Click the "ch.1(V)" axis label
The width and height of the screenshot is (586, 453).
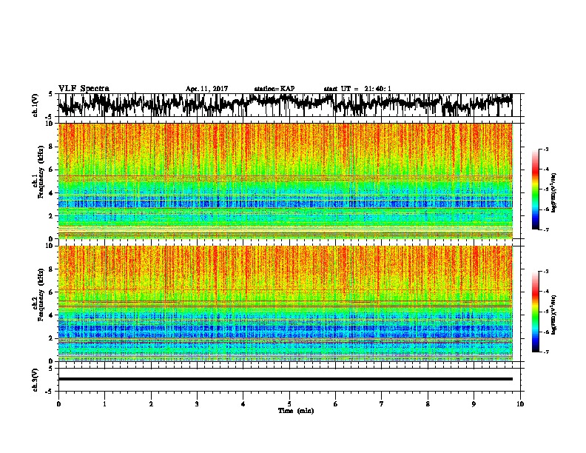(35, 105)
